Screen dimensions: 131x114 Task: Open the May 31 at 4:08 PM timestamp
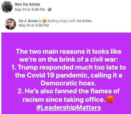coord(34,25)
